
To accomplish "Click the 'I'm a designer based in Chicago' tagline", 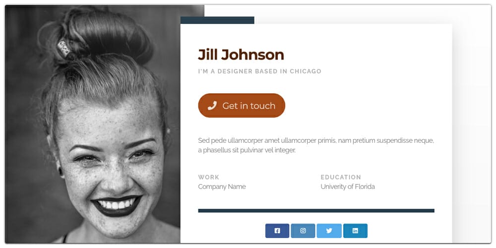I will click(260, 71).
